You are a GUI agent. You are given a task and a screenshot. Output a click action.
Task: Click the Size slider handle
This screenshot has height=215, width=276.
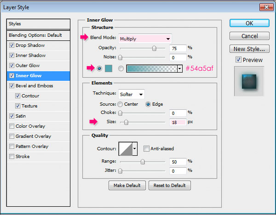126,122
